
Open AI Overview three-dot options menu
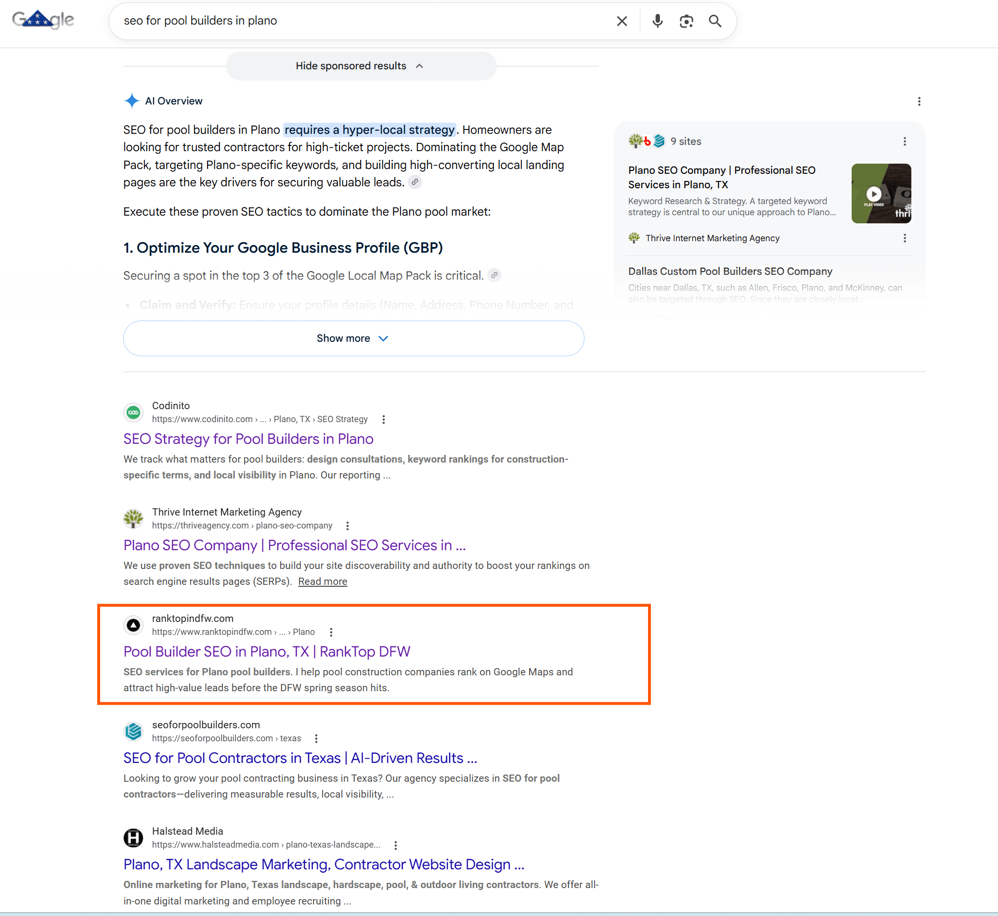(x=919, y=101)
